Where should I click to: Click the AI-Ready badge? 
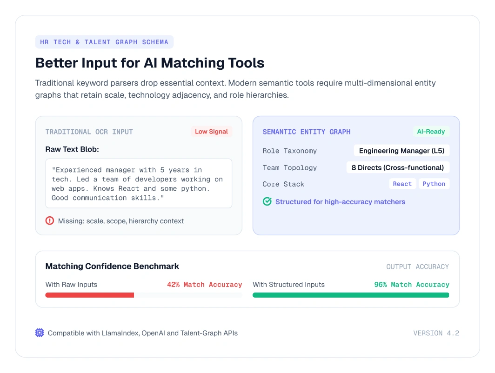[431, 132]
